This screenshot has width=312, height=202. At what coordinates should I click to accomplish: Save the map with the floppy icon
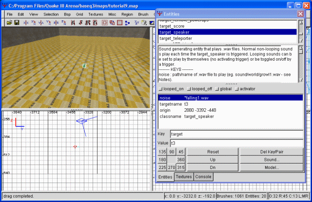[17, 23]
